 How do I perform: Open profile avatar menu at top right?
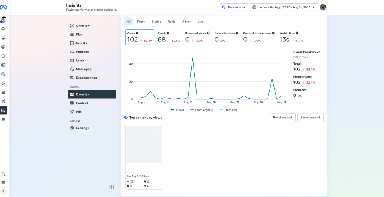tap(323, 7)
